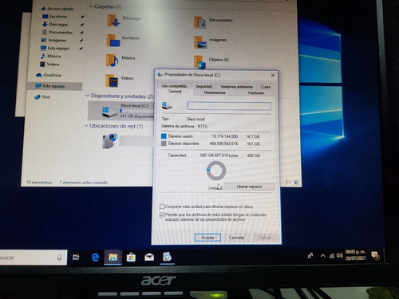Enable Comprimir esta unidad checkbox
This screenshot has height=299, width=399.
coord(162,207)
